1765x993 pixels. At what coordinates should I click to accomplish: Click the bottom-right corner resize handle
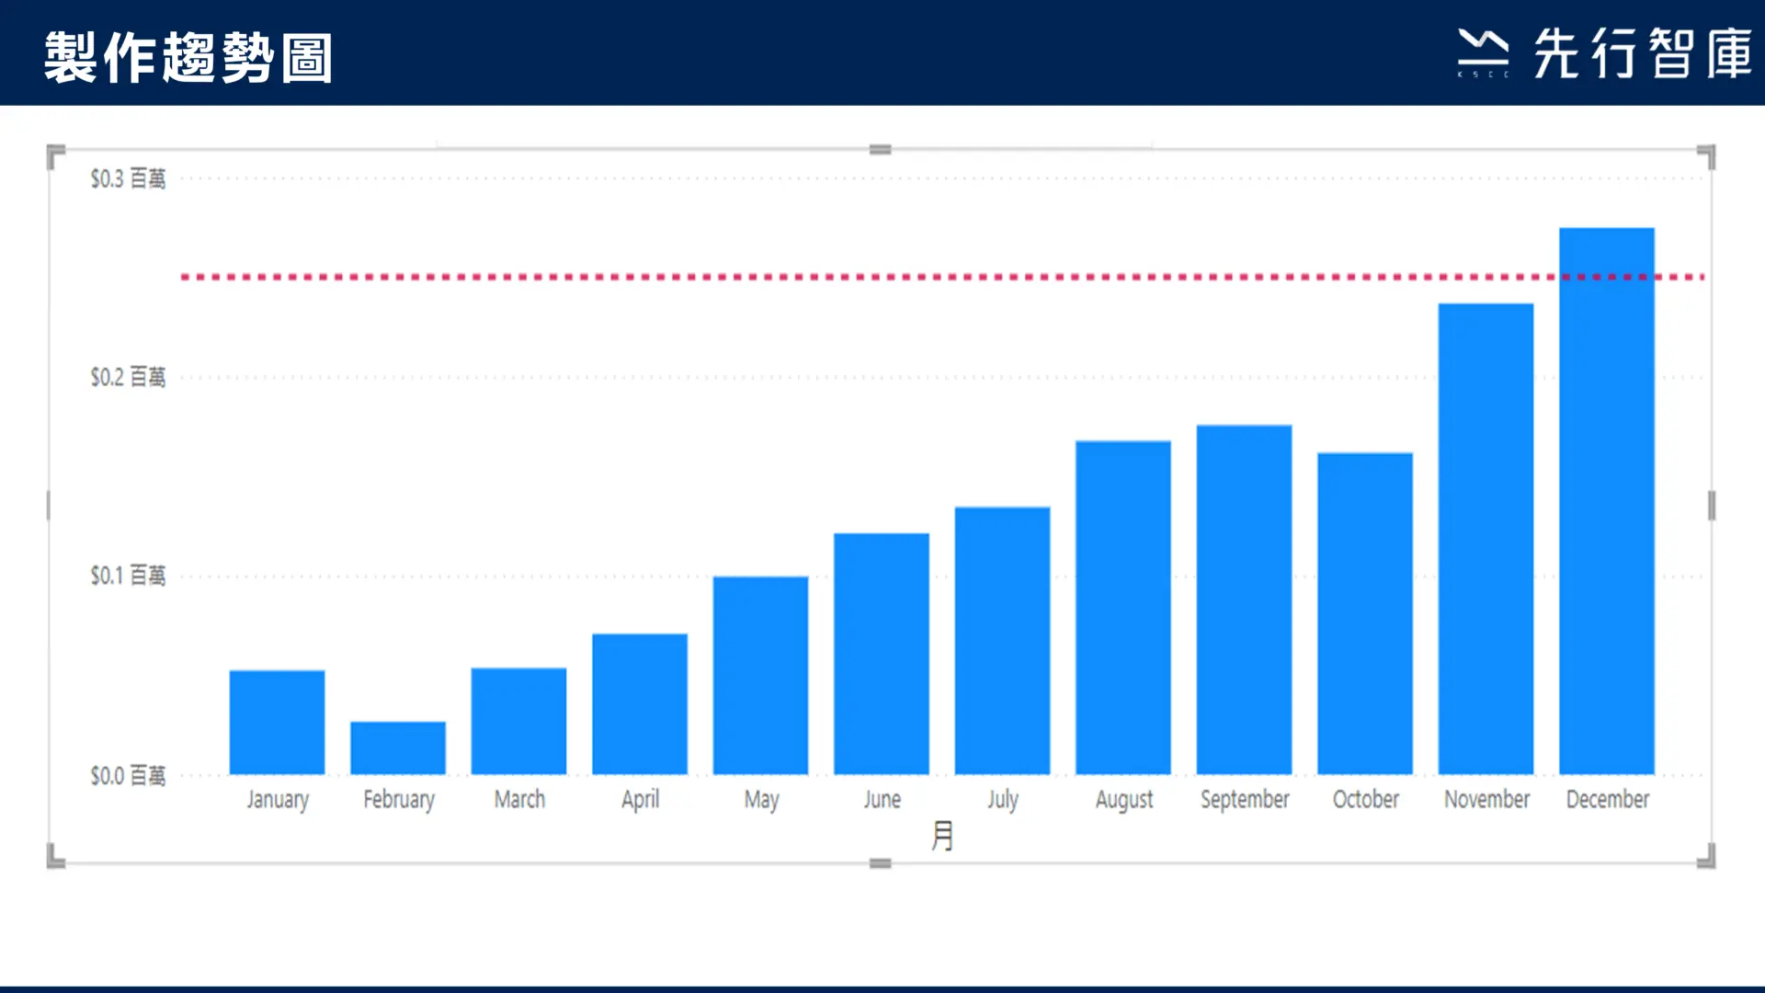point(1706,857)
